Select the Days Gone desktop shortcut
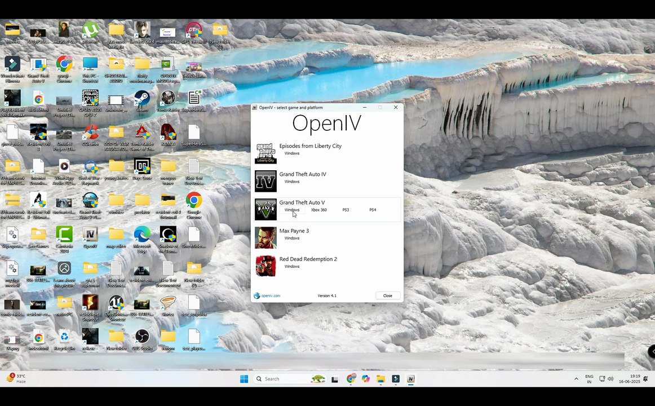Screen dimensions: 655x406 [x=142, y=169]
